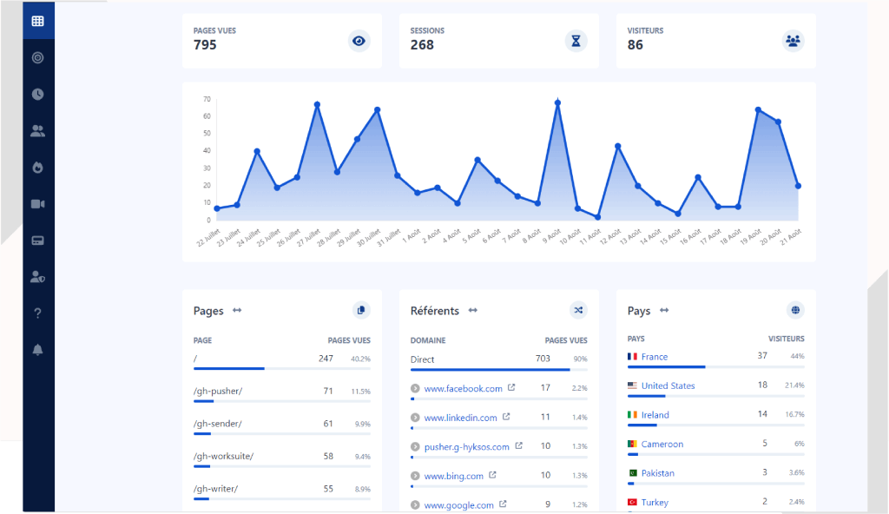Viewport: 889px width, 514px height.
Task: Select United States in the countries list
Action: [x=668, y=385]
